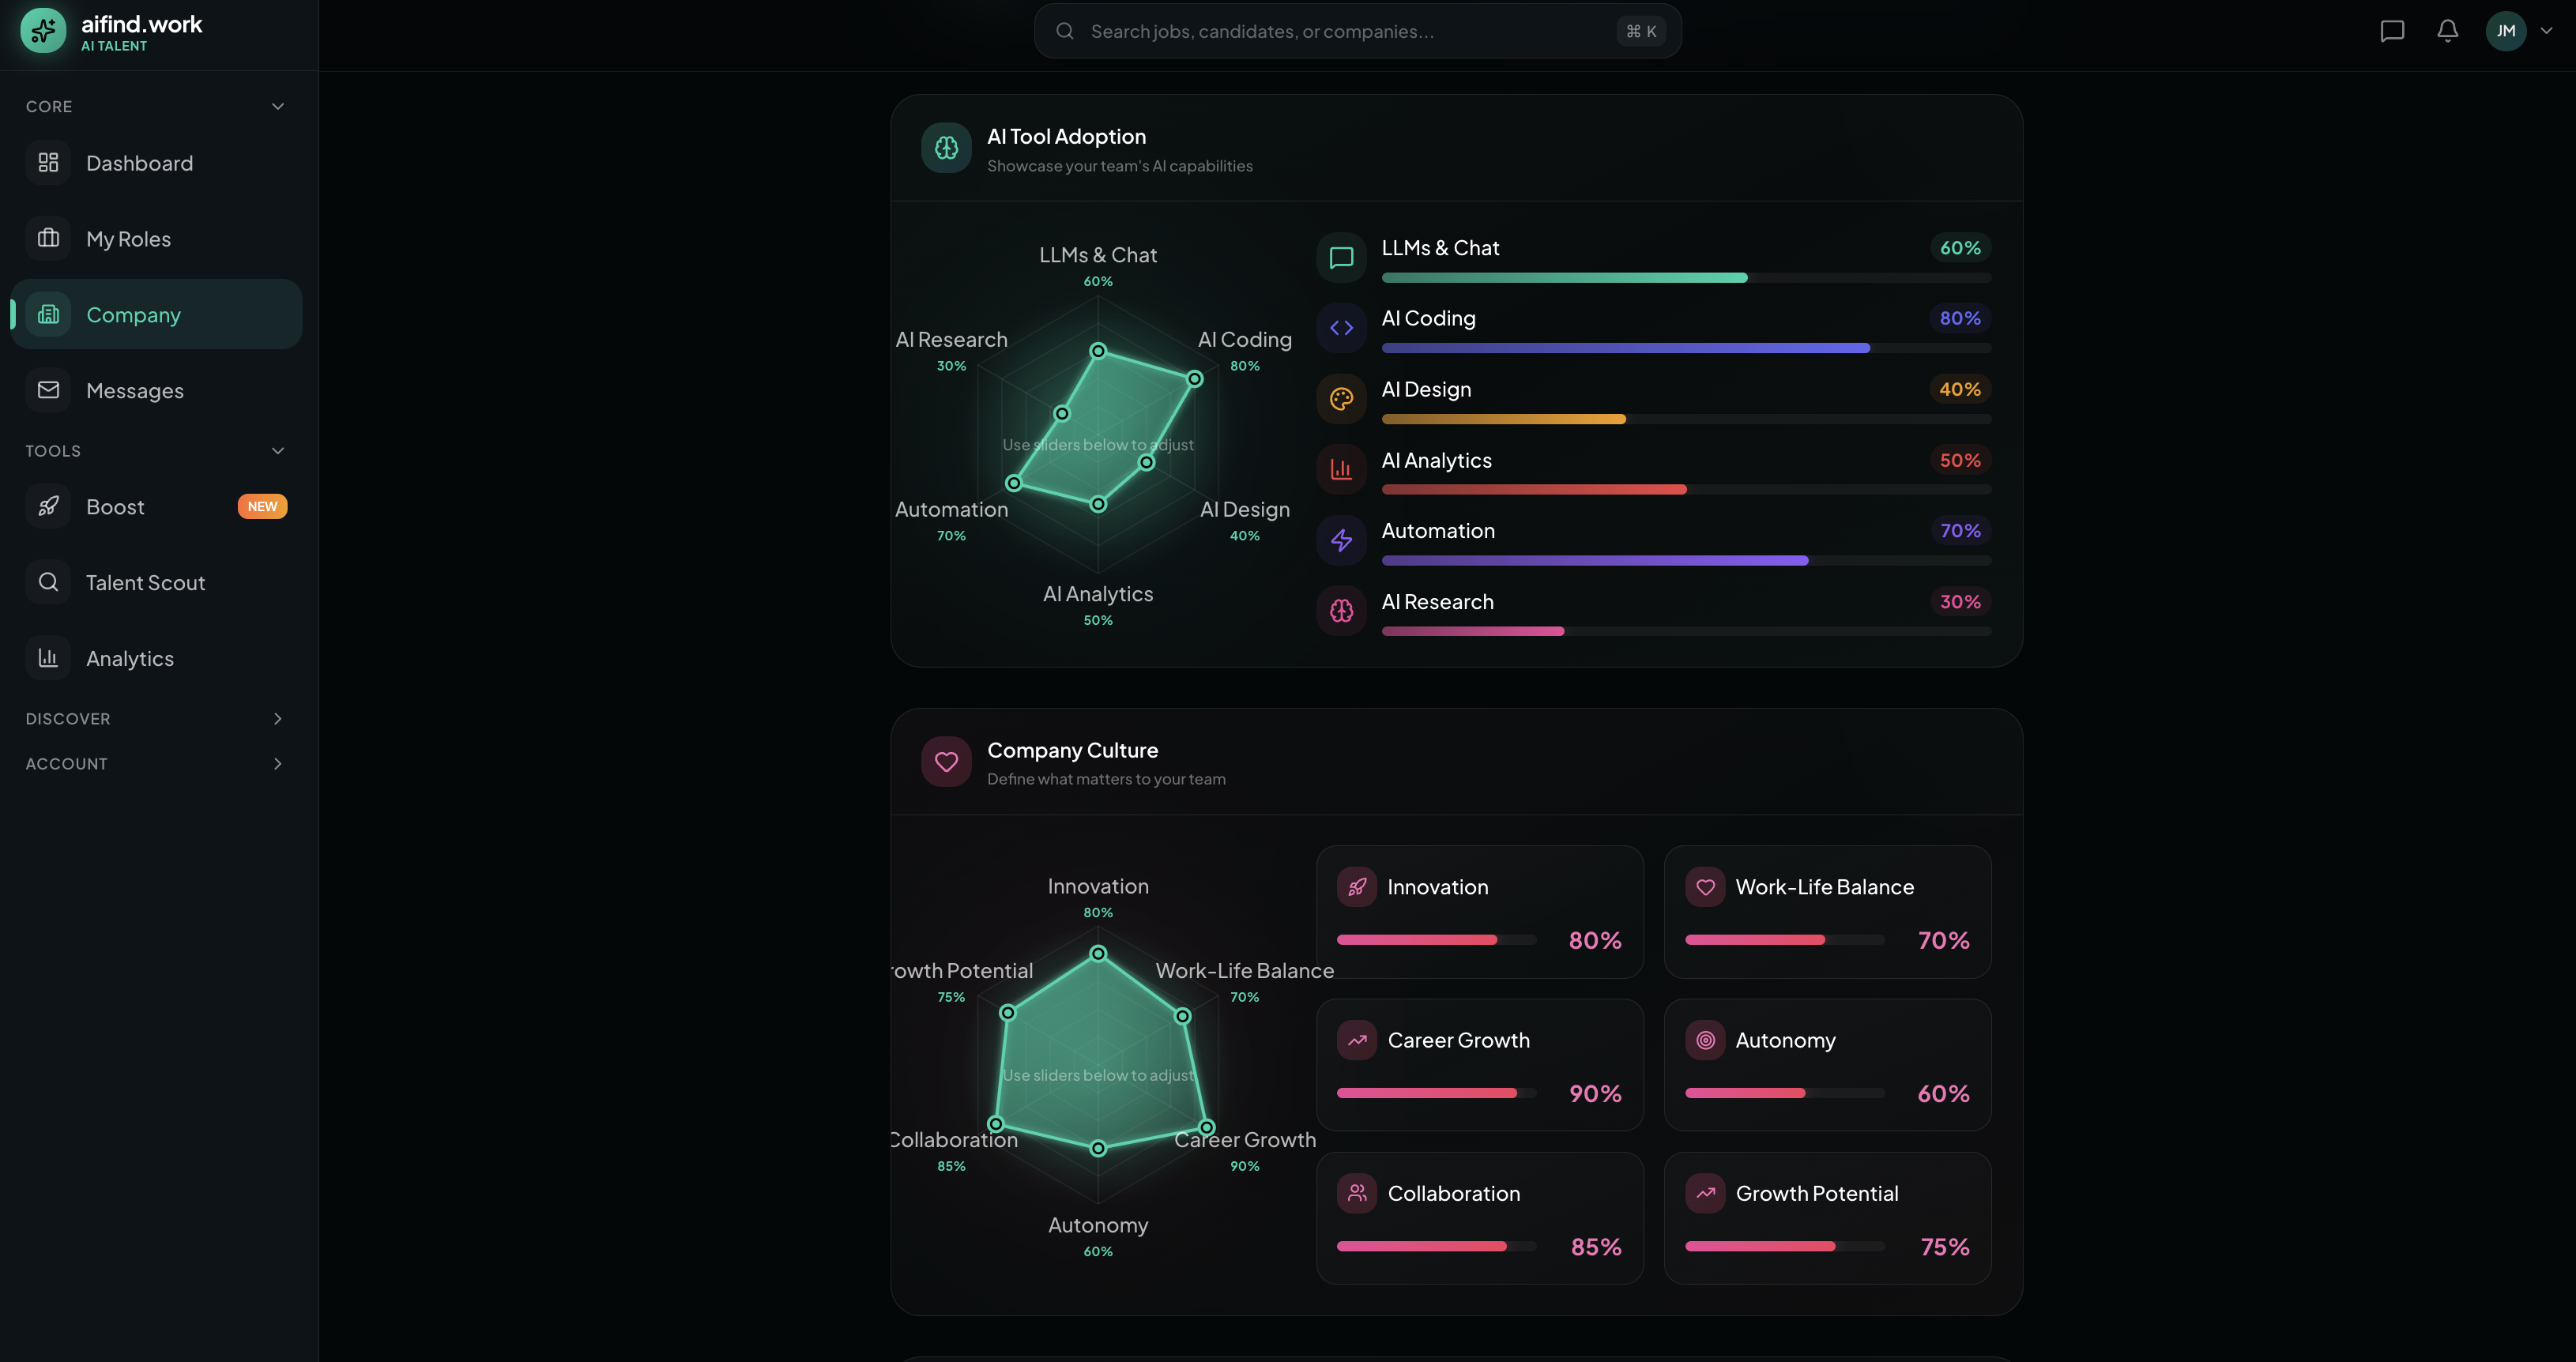Click the aifind.work logo icon
The image size is (2576, 1362).
pos(42,30)
